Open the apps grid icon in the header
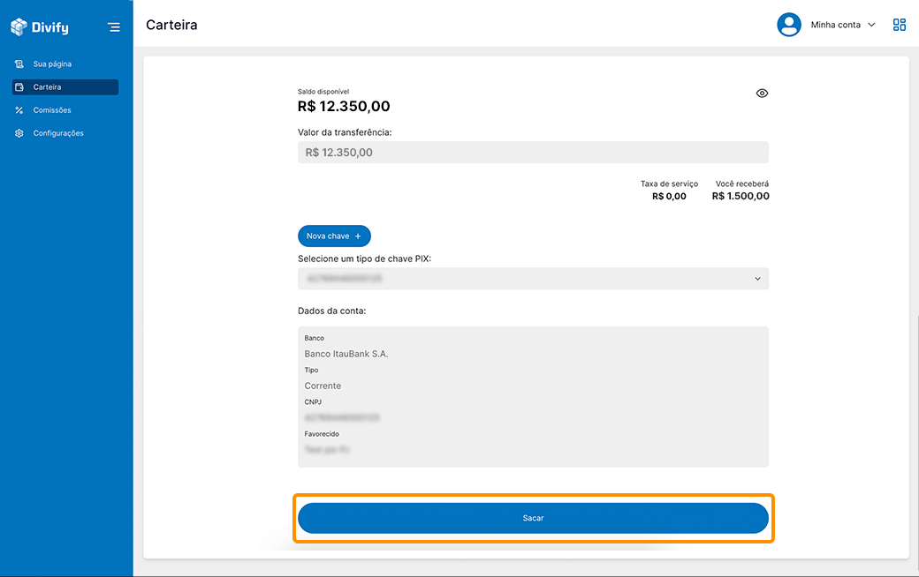 point(900,25)
